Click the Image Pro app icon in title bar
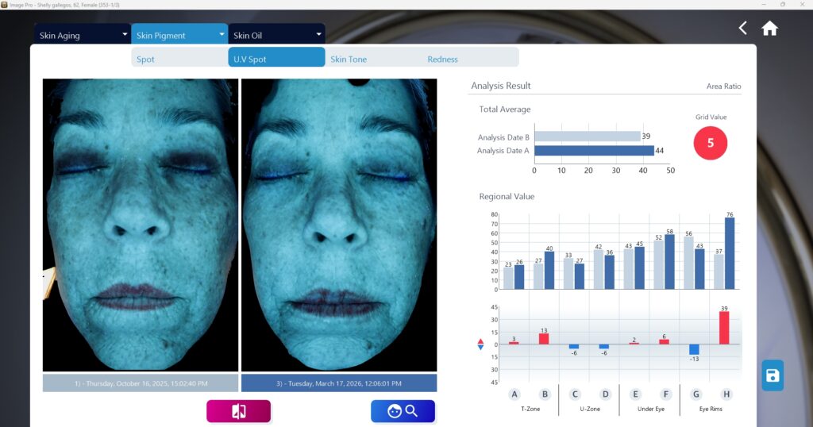 click(x=4, y=5)
